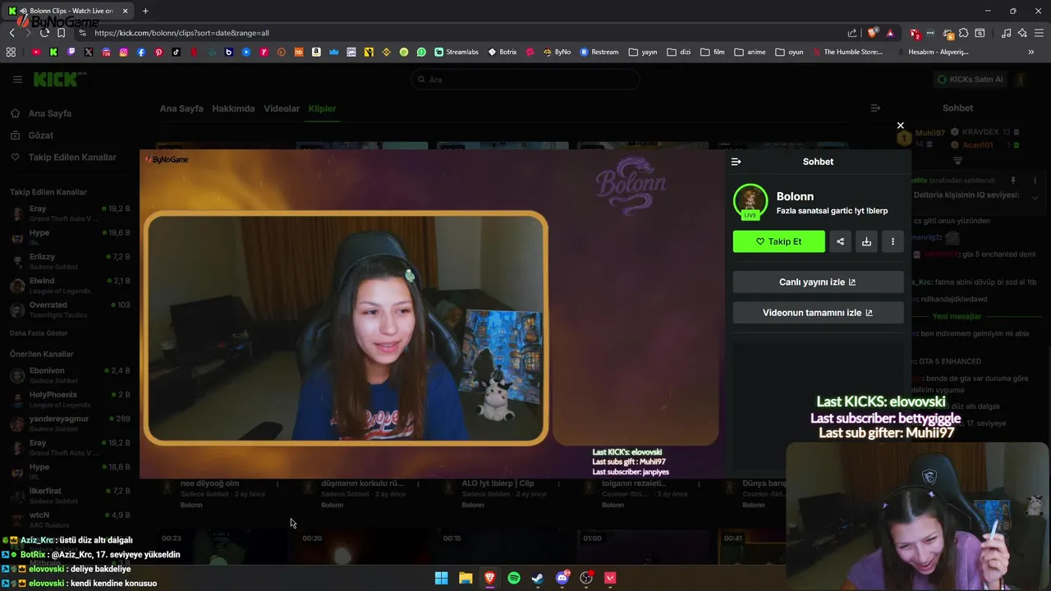
Task: Click the browser address bar URL
Action: click(x=181, y=33)
